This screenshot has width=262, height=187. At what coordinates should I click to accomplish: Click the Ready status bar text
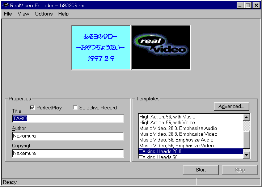click(x=10, y=182)
